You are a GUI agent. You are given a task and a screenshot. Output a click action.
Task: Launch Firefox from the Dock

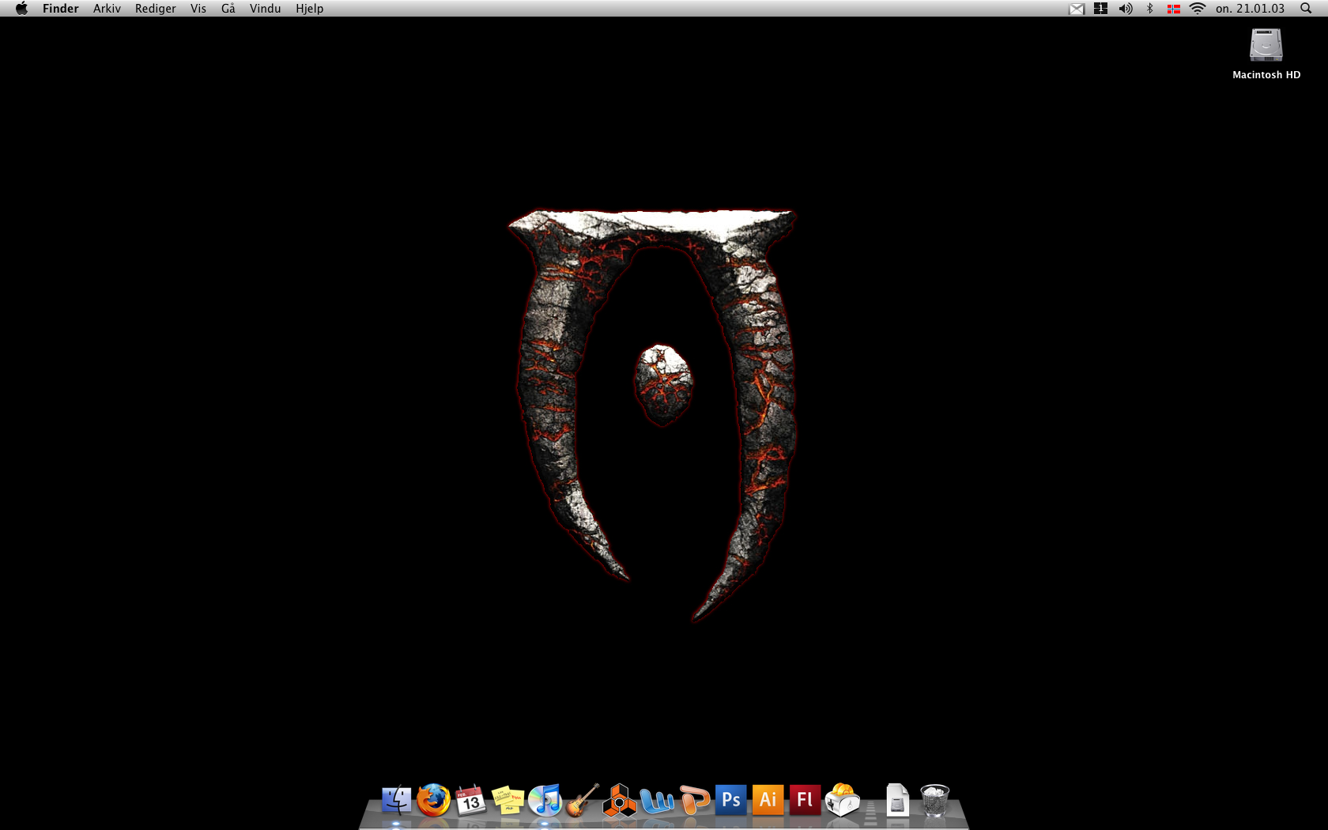click(433, 800)
